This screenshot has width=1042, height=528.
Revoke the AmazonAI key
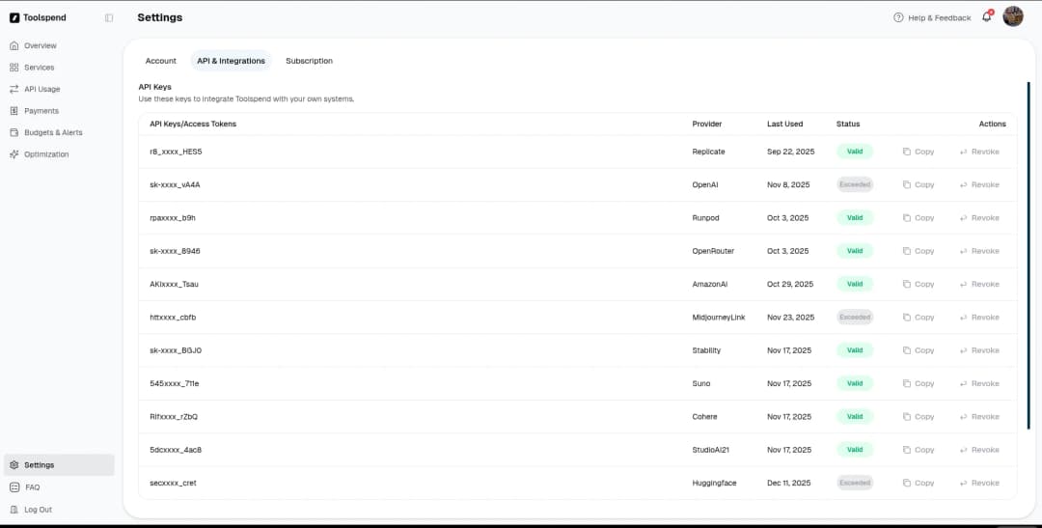tap(979, 284)
